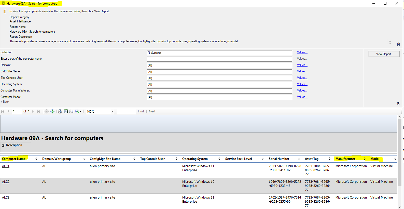Open Values link for Domain
Viewport: 404px width, 209px height.
tap(302, 65)
